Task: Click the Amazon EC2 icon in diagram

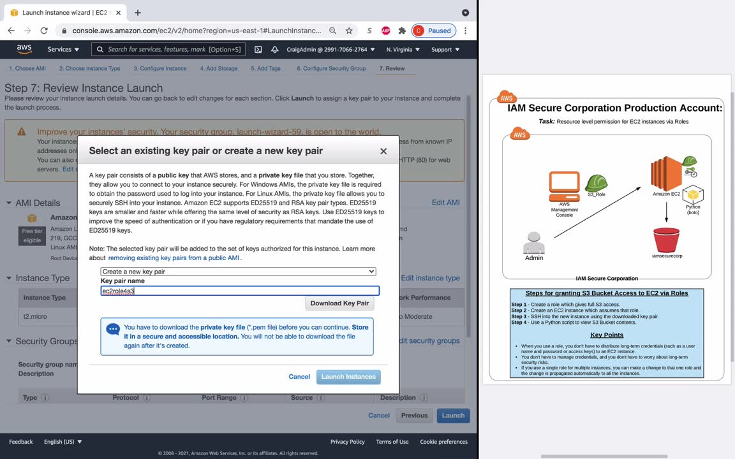Action: [666, 173]
